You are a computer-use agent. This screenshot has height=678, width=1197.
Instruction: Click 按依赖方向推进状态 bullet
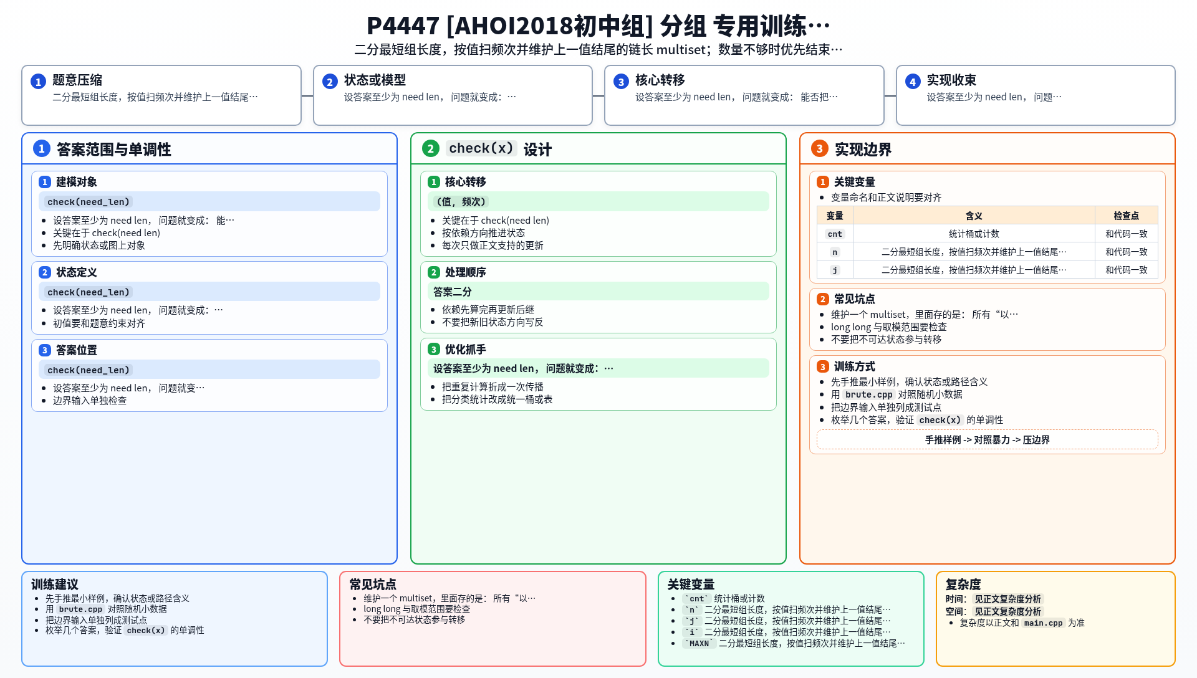coord(483,233)
